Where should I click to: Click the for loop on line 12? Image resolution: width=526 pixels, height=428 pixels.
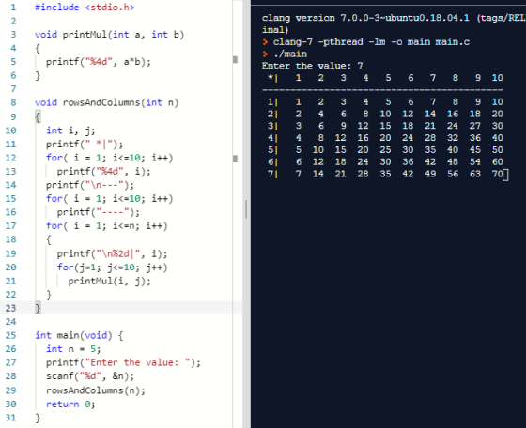click(109, 158)
